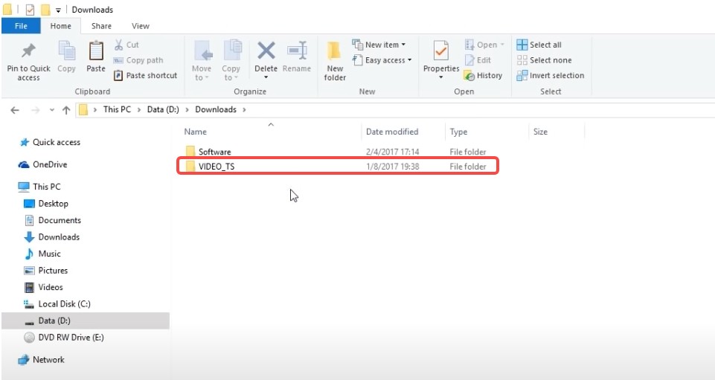Click Data (D:) in address bar
This screenshot has height=380, width=715.
[x=163, y=109]
